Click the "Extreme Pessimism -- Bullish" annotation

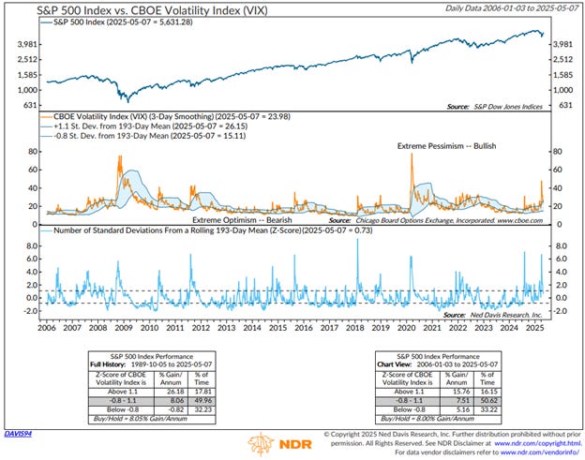[446, 146]
